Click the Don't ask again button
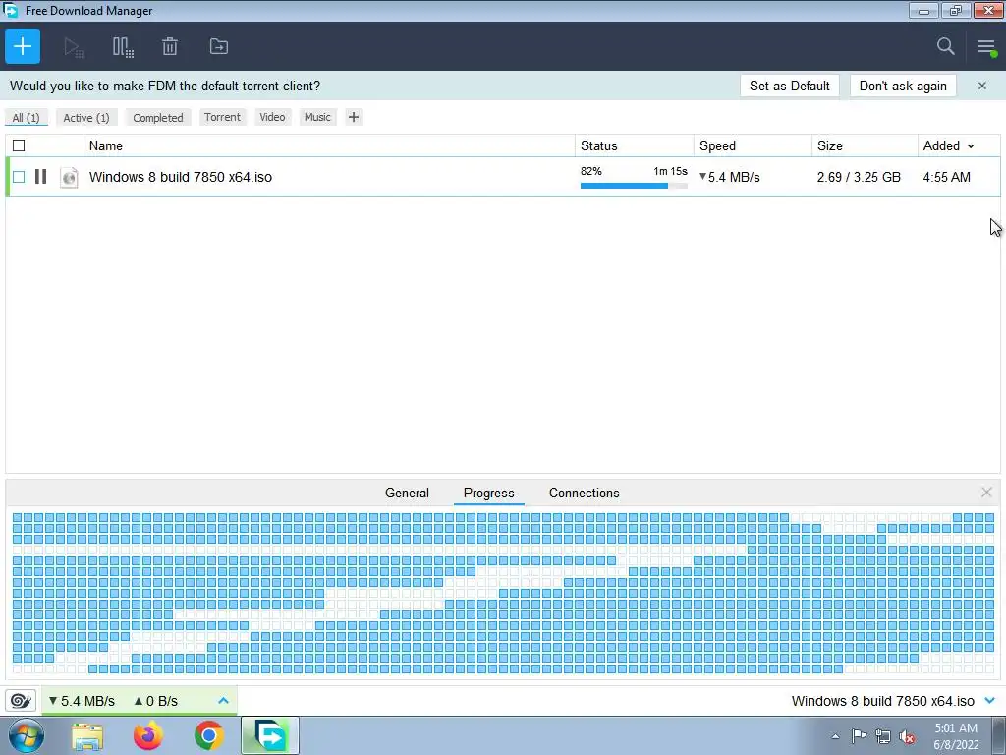The height and width of the screenshot is (755, 1006). 903,86
